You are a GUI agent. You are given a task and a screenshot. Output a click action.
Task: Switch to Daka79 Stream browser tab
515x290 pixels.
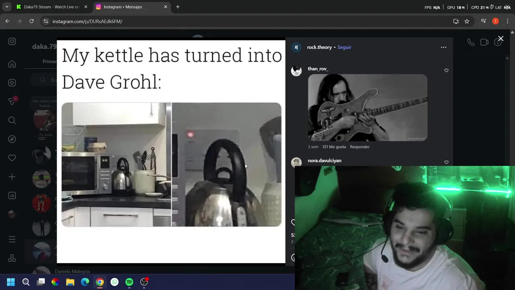click(x=52, y=7)
